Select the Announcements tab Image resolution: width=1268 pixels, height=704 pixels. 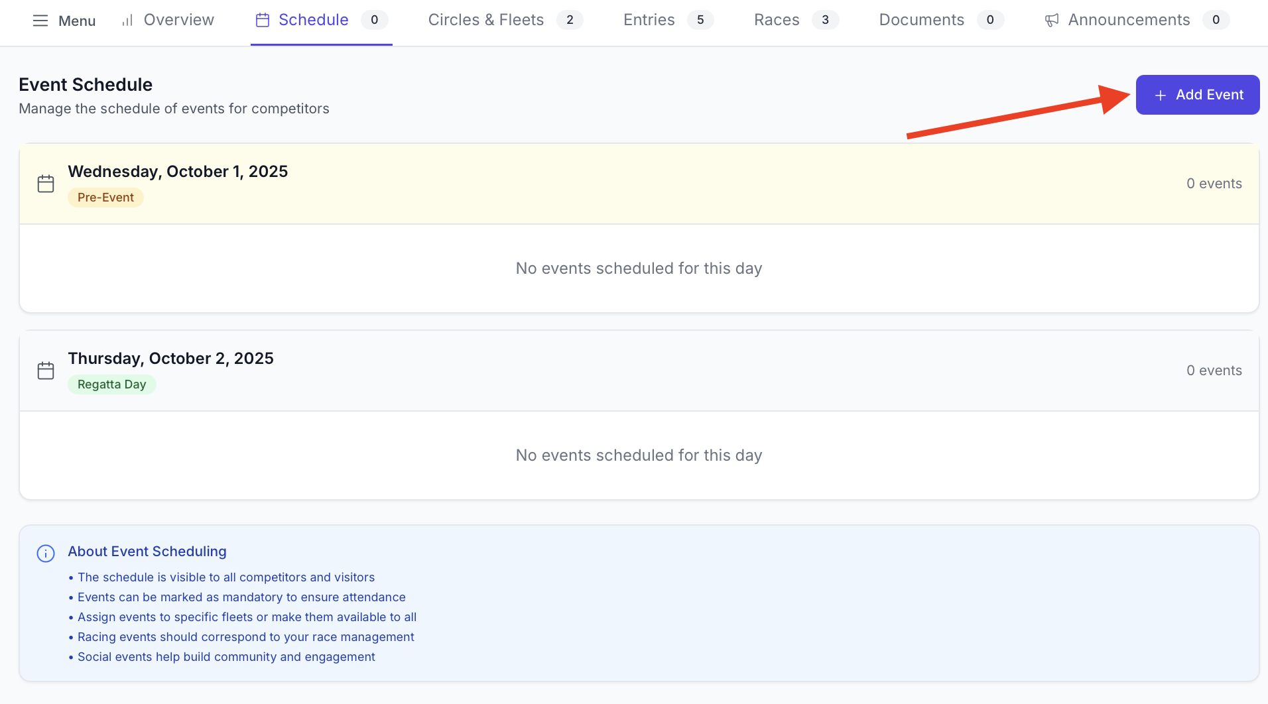1128,20
